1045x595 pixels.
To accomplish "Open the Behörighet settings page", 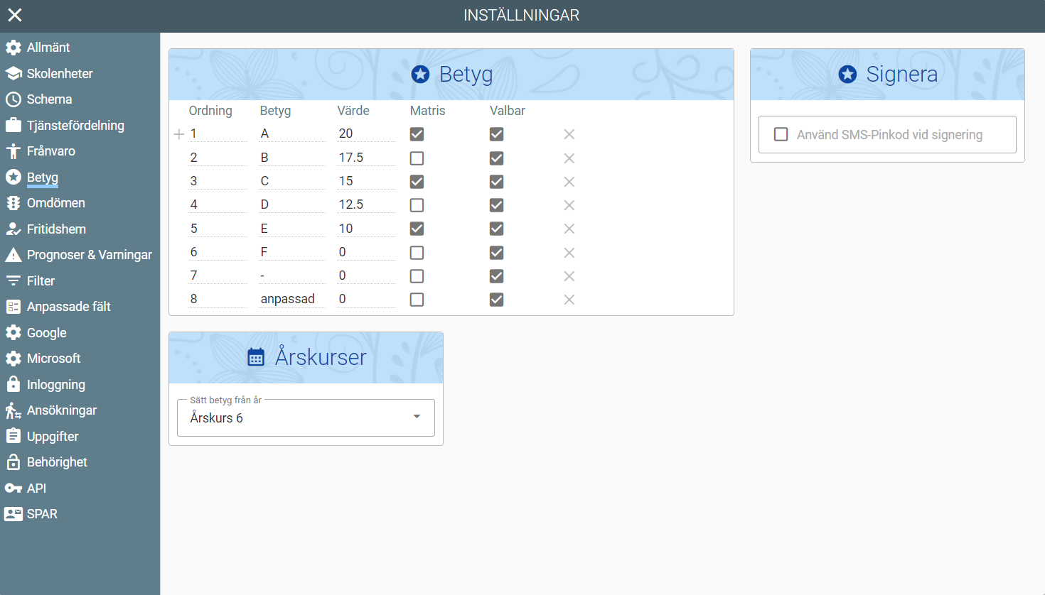I will [x=57, y=462].
